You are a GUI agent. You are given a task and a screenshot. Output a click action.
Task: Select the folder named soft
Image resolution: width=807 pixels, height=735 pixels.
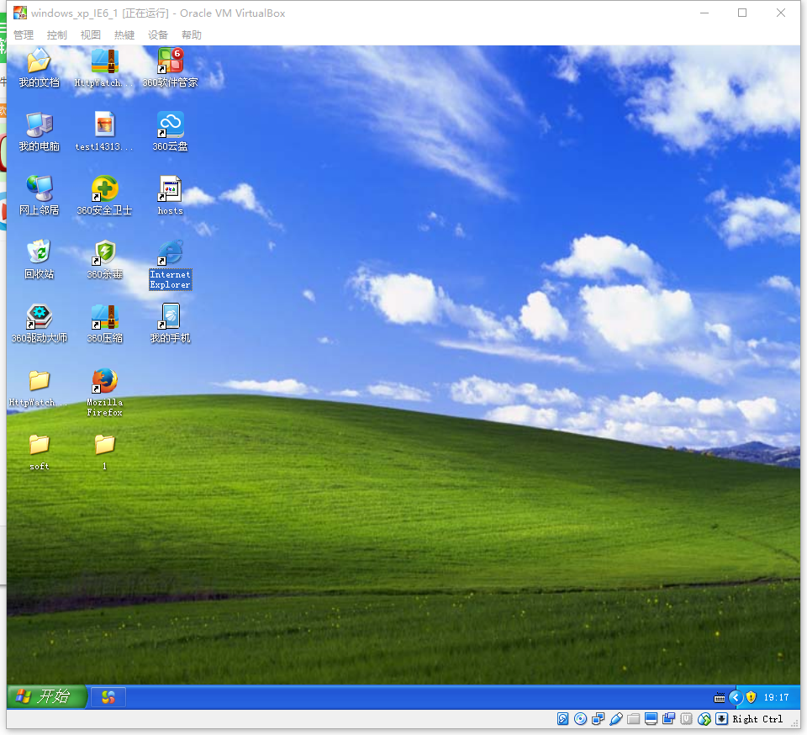[x=39, y=445]
